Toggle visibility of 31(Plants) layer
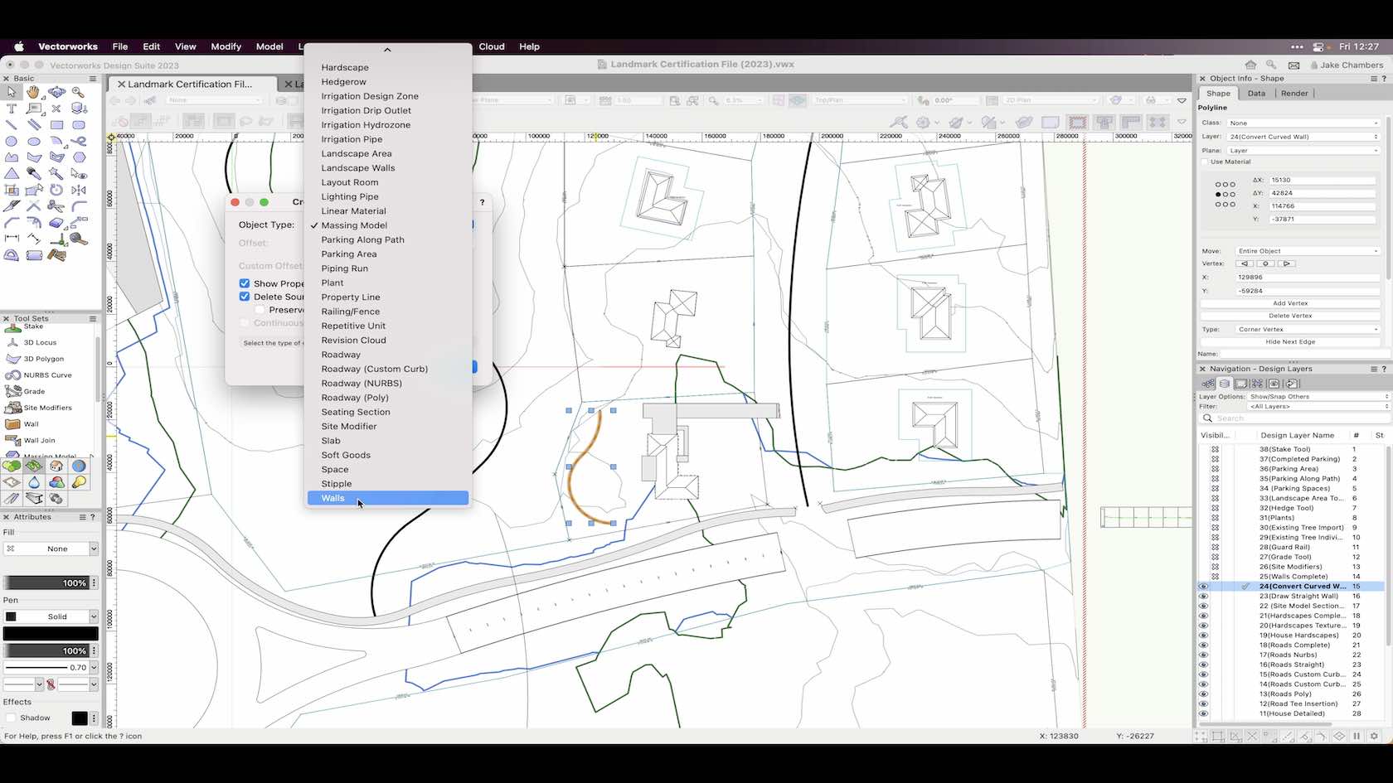Image resolution: width=1393 pixels, height=783 pixels. 1215,518
